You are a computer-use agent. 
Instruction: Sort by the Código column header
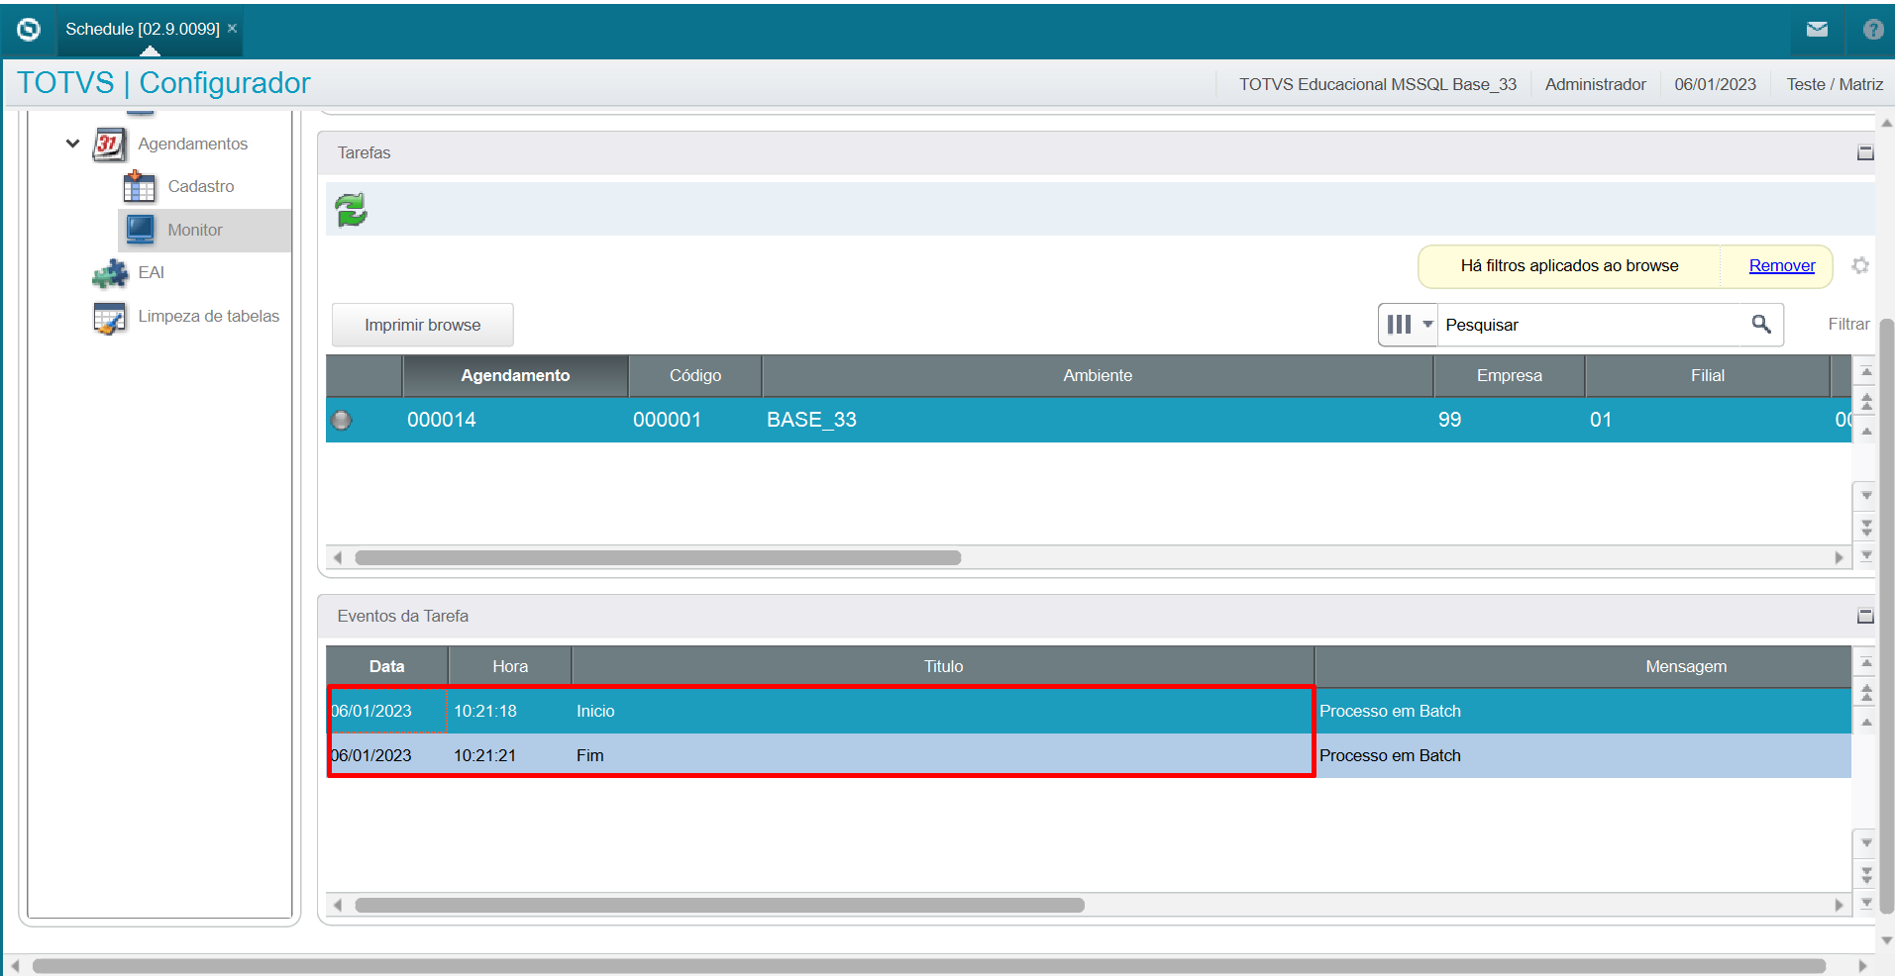point(695,376)
